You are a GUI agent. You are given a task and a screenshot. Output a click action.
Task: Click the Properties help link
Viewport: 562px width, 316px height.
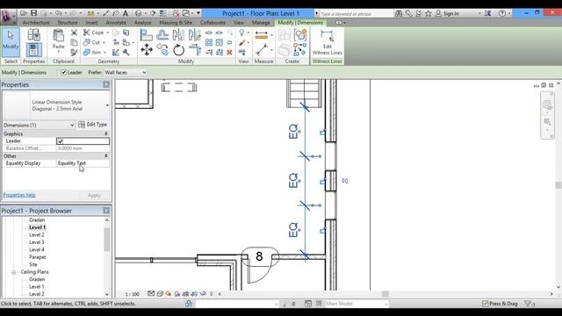(x=19, y=195)
